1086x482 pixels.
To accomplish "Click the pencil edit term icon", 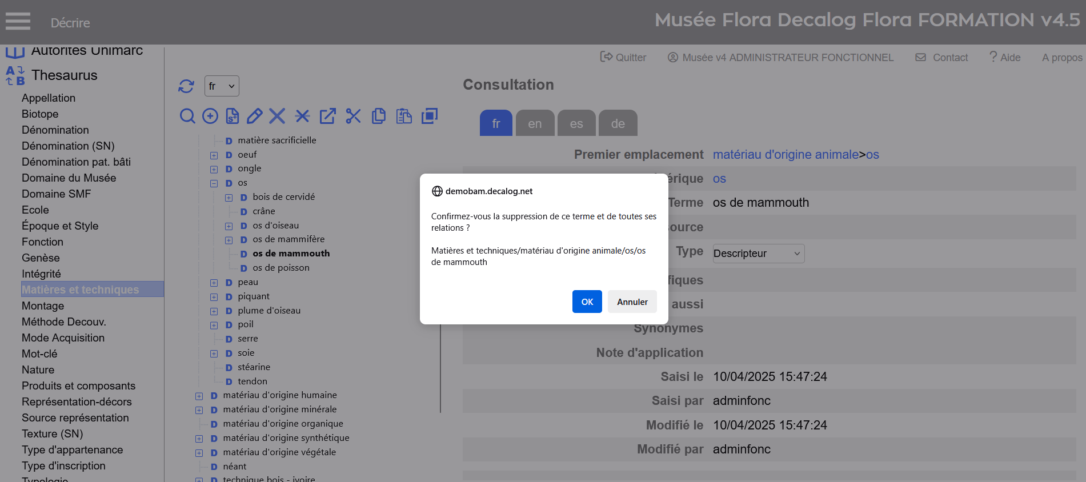I will click(x=255, y=117).
